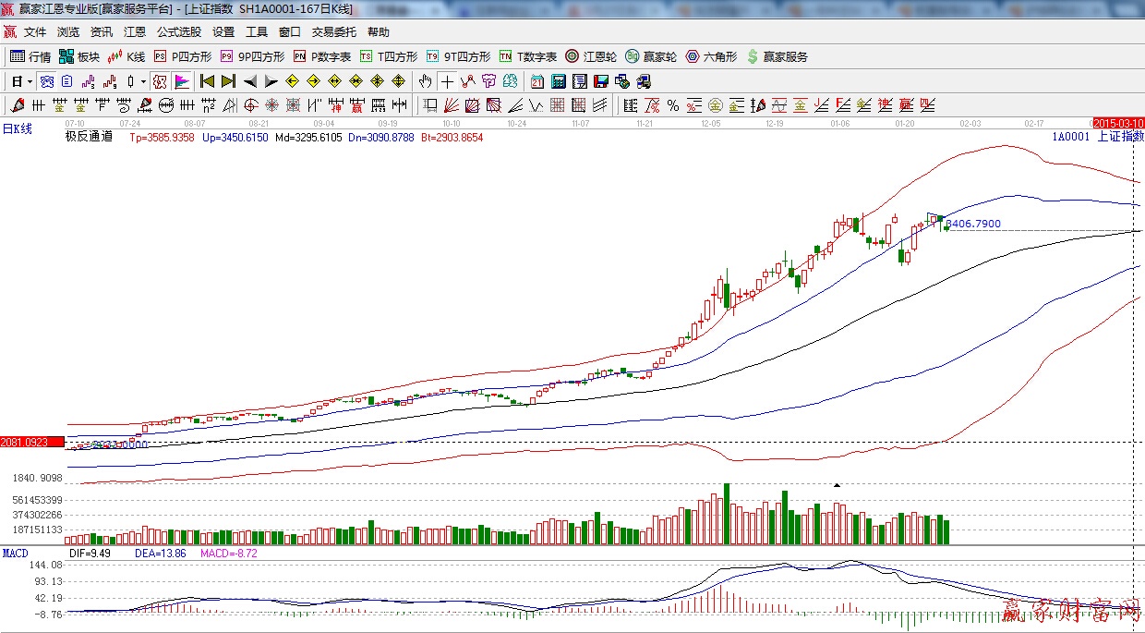The image size is (1145, 633).
Task: Jump to first bar with skip-back arrow
Action: pyautogui.click(x=207, y=81)
